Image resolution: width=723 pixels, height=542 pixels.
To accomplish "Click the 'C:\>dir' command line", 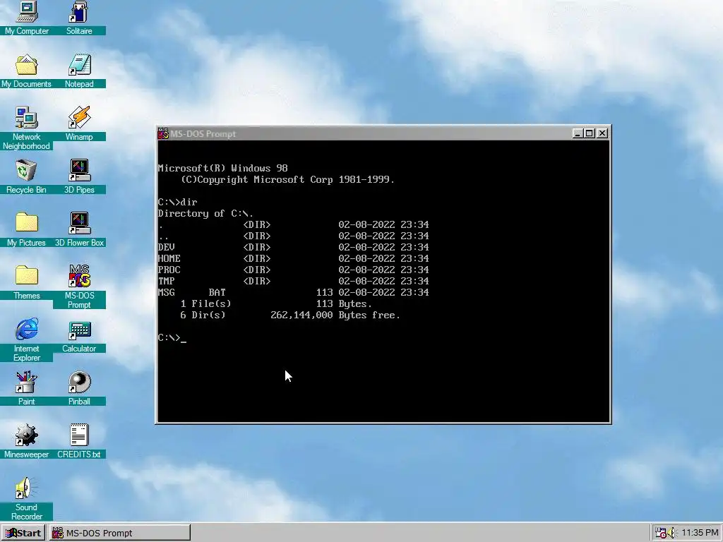I will click(177, 202).
